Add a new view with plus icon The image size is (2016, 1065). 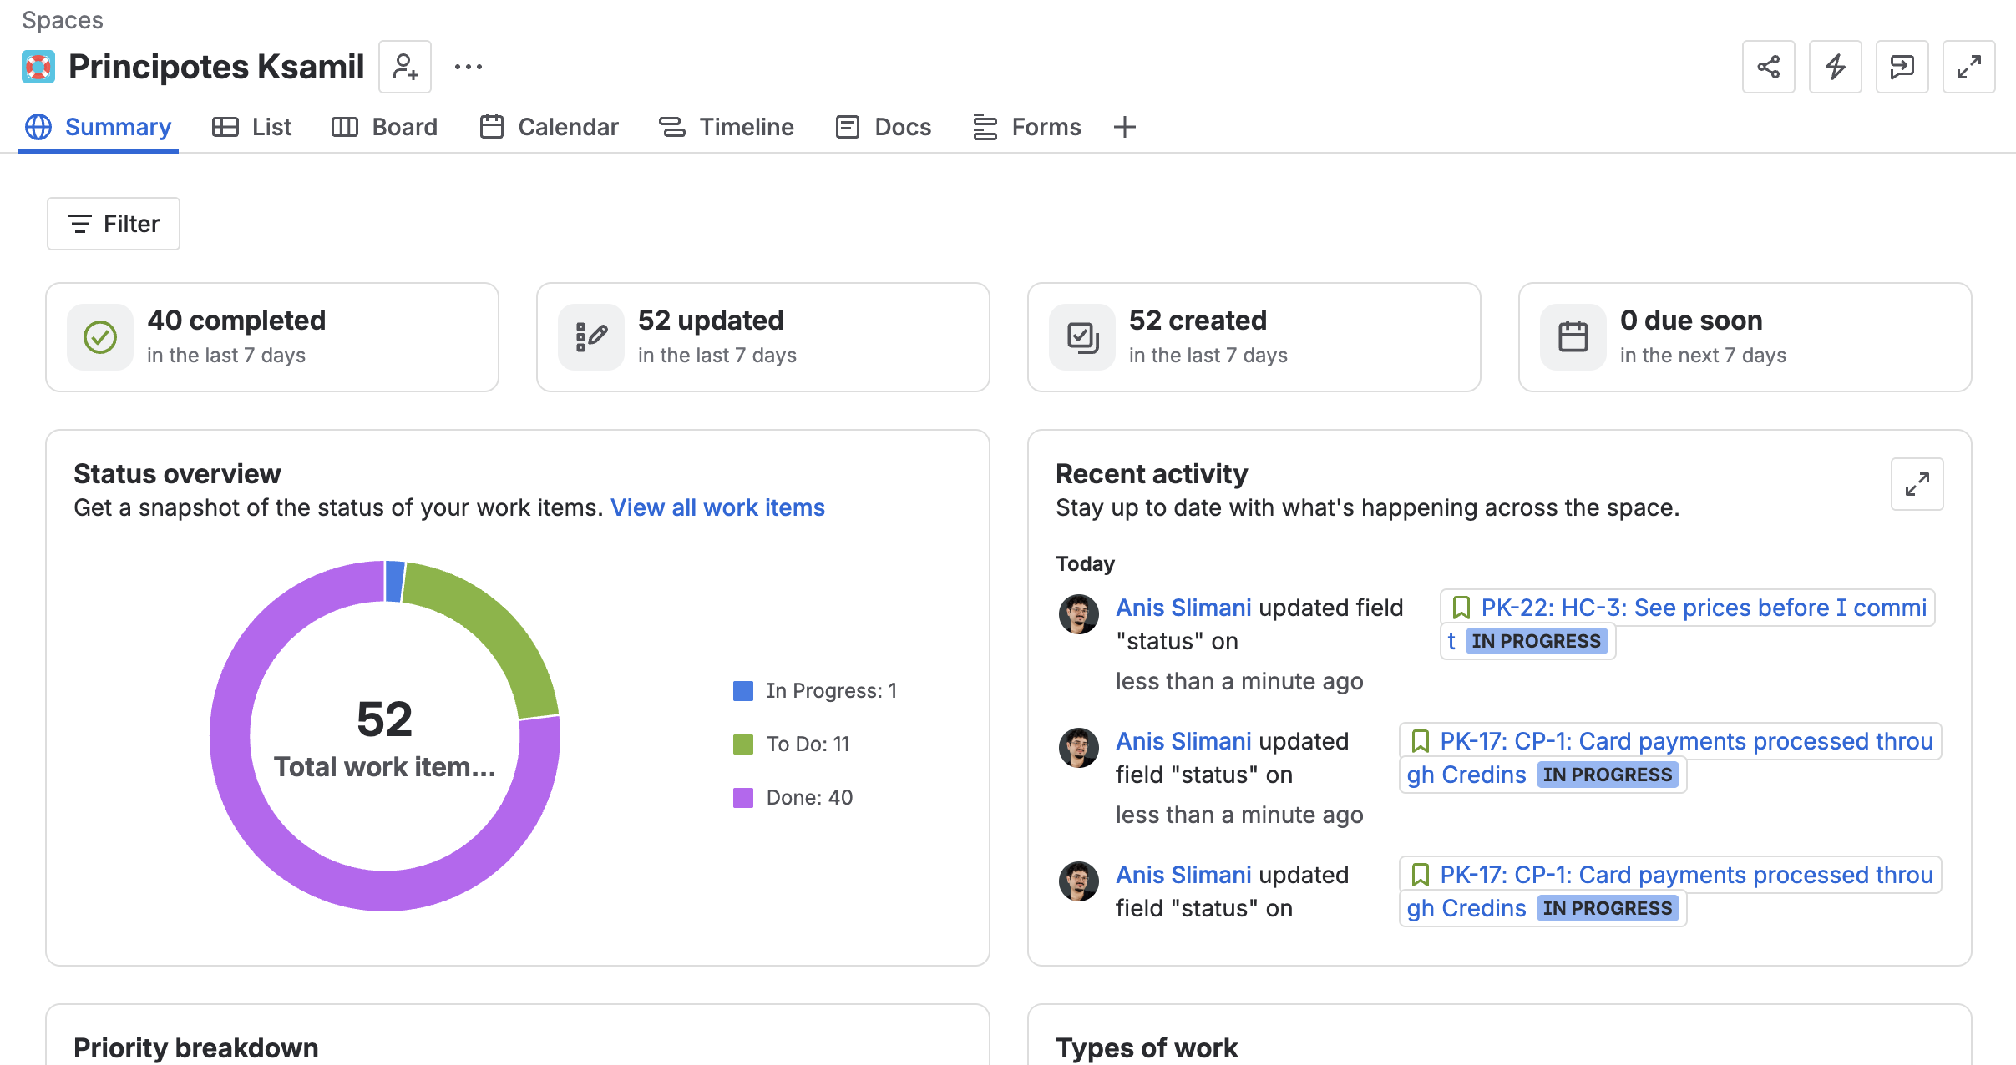point(1125,127)
